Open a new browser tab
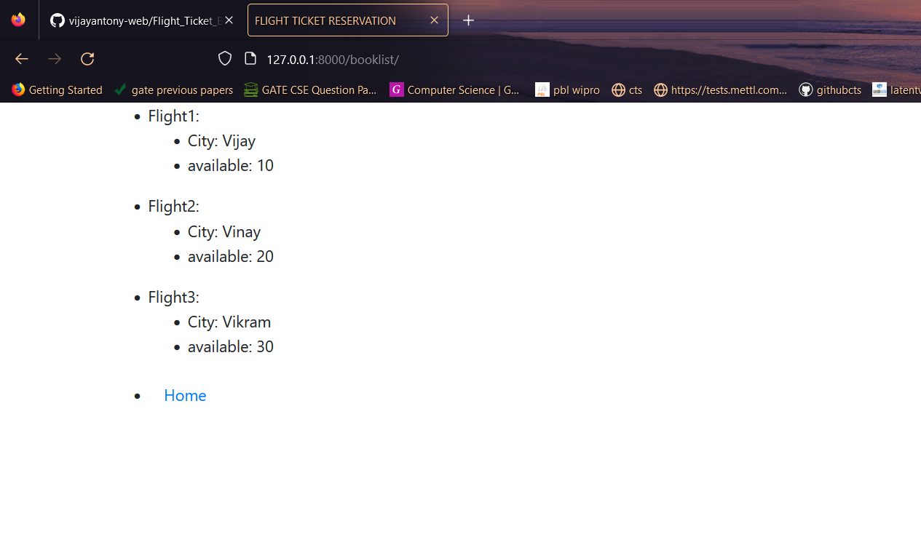 pos(468,20)
